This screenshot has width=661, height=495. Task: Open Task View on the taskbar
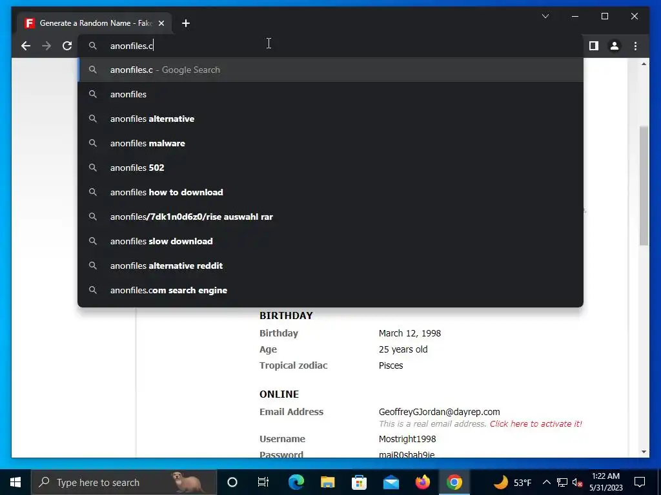(x=263, y=482)
